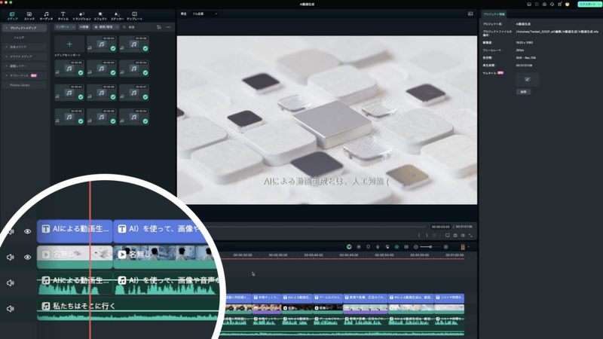Click the plus tile to import media

pos(69,44)
